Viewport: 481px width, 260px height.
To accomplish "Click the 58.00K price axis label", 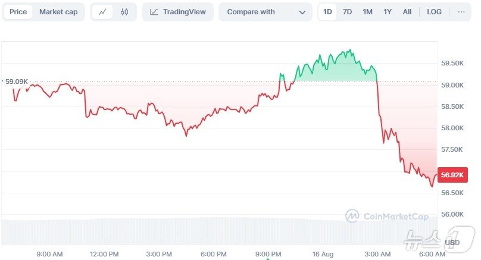I will click(453, 128).
